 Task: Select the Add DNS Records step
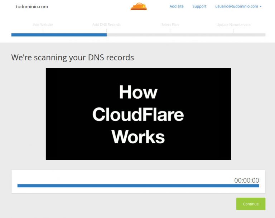pos(106,25)
